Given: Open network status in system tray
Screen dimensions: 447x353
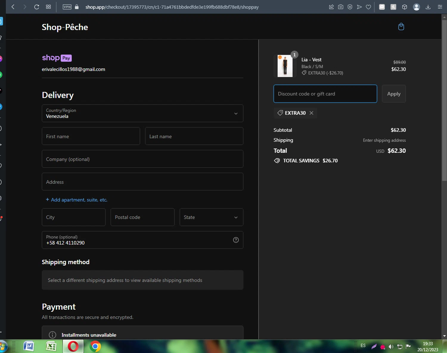Looking at the screenshot, I should click(400, 346).
